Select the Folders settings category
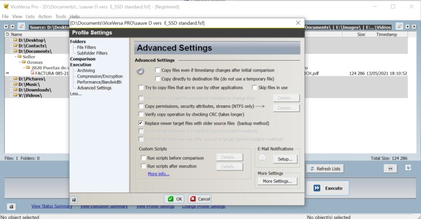 (x=78, y=42)
